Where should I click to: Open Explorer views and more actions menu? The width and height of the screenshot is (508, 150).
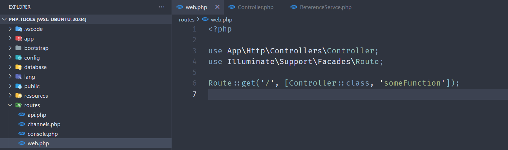(161, 7)
